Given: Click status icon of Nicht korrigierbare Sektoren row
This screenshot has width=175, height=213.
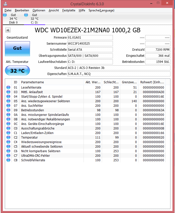Looking at the screenshot, I should (8, 151).
